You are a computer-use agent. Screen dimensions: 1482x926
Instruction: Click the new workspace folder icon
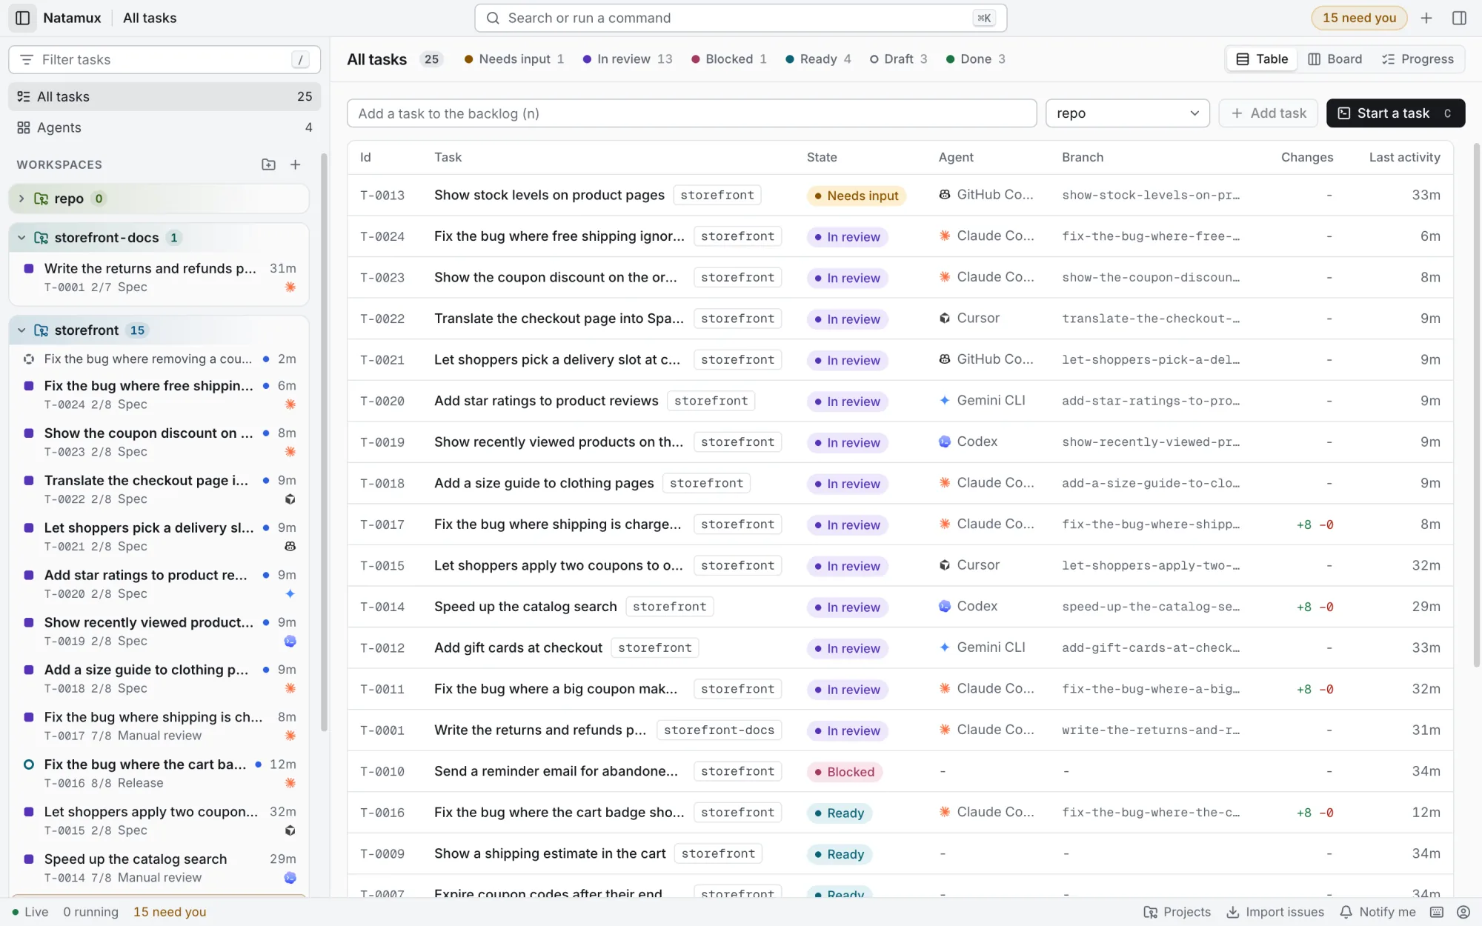click(268, 164)
